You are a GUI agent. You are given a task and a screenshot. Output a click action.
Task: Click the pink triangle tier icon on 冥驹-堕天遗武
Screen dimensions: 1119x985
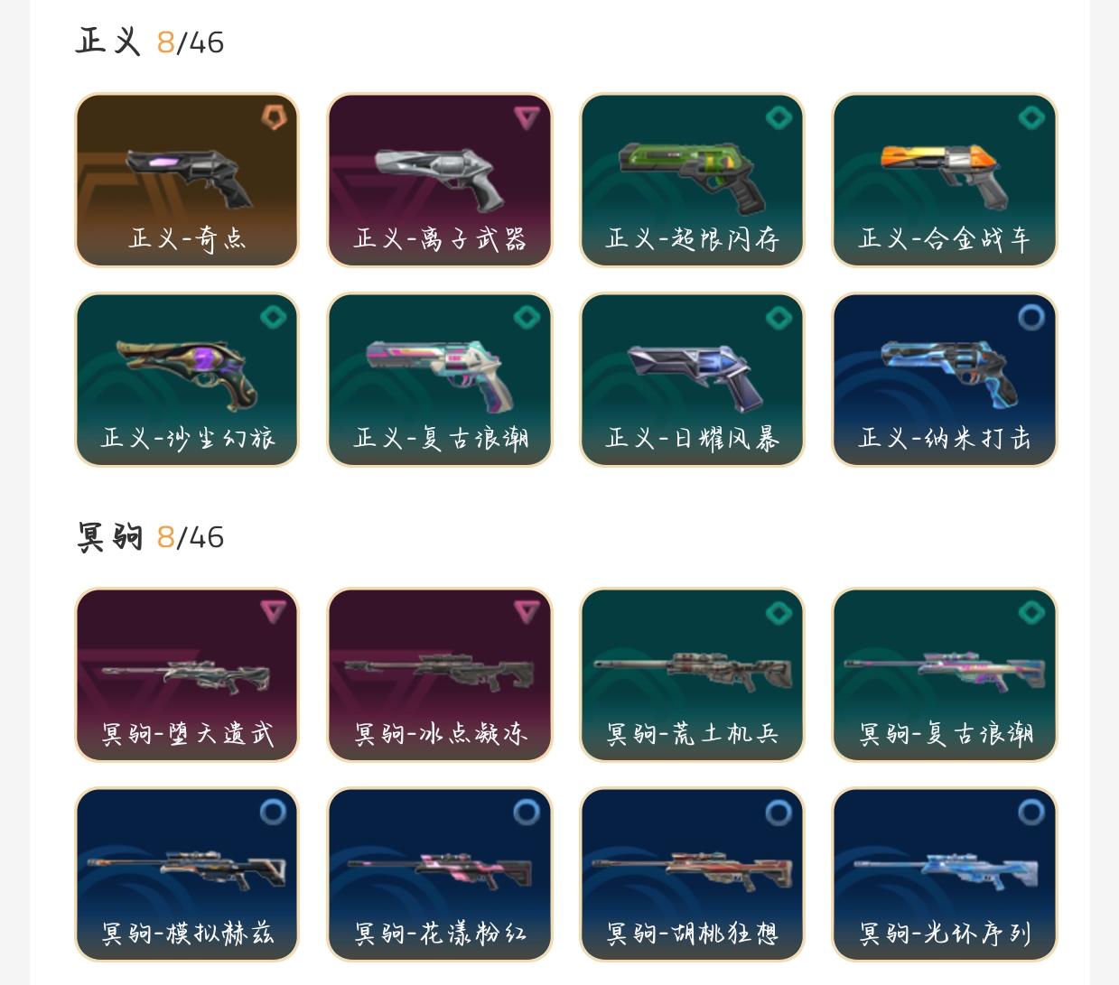tap(274, 612)
